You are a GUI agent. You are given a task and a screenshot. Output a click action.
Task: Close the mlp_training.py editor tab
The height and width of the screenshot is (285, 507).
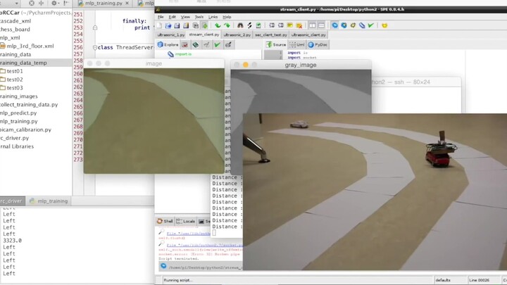[127, 3]
